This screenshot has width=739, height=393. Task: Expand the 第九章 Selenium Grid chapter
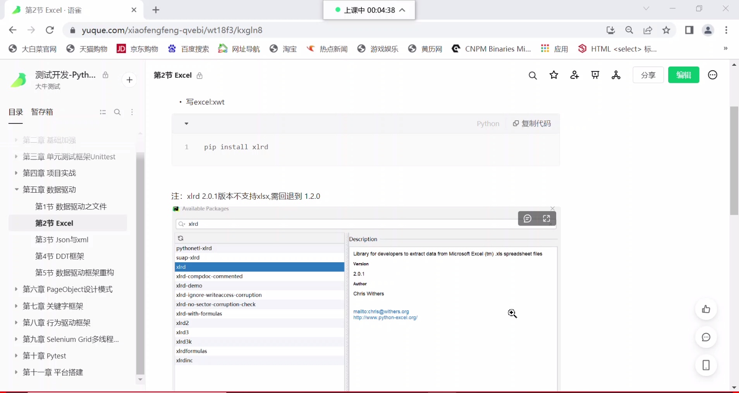tap(16, 339)
